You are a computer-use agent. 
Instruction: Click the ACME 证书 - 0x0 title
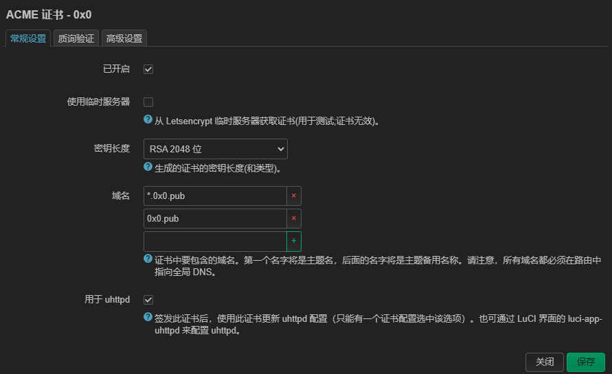point(49,15)
